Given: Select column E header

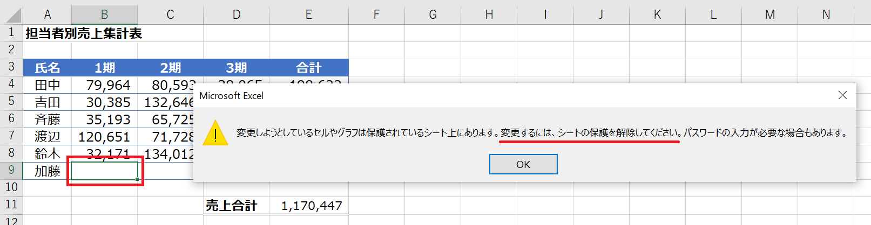Looking at the screenshot, I should (308, 15).
